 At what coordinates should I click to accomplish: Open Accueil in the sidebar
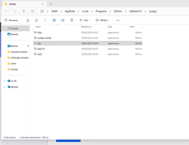(16, 28)
